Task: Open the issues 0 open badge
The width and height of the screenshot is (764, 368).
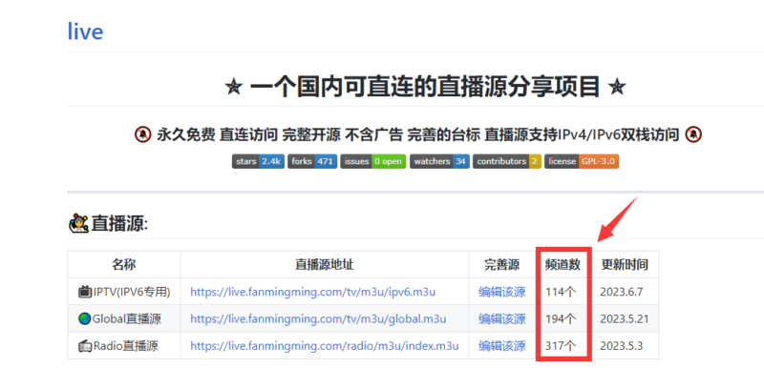Action: [x=372, y=161]
